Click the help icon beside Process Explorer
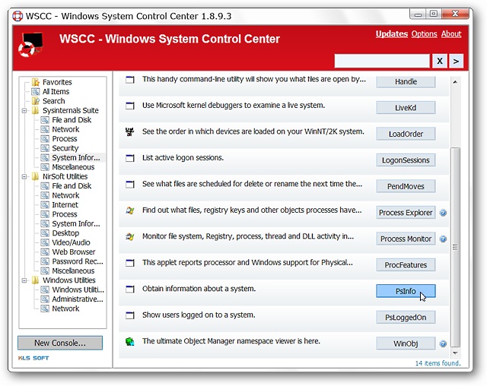The width and height of the screenshot is (487, 386). click(443, 213)
